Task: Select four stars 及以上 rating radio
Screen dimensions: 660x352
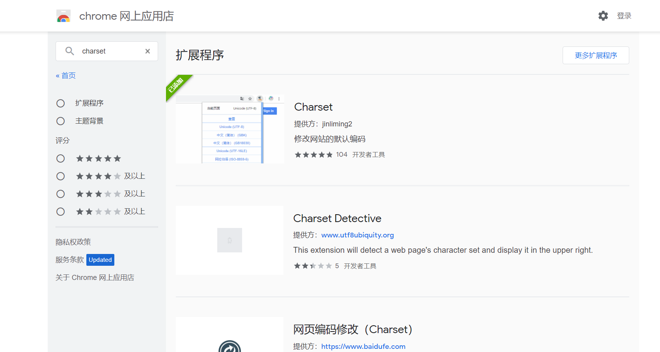Action: [x=60, y=176]
